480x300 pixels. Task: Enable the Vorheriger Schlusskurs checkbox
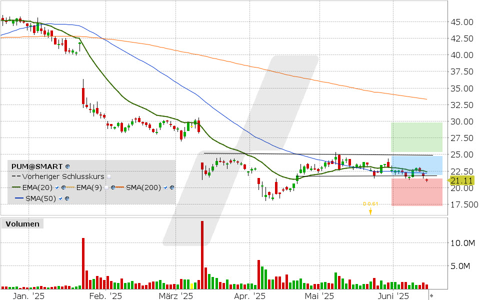click(x=109, y=176)
